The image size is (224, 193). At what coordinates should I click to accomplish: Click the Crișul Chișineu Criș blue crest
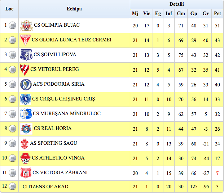click(26, 99)
